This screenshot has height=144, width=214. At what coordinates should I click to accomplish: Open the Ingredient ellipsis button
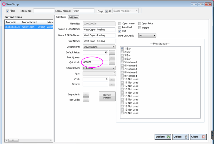click(x=86, y=94)
